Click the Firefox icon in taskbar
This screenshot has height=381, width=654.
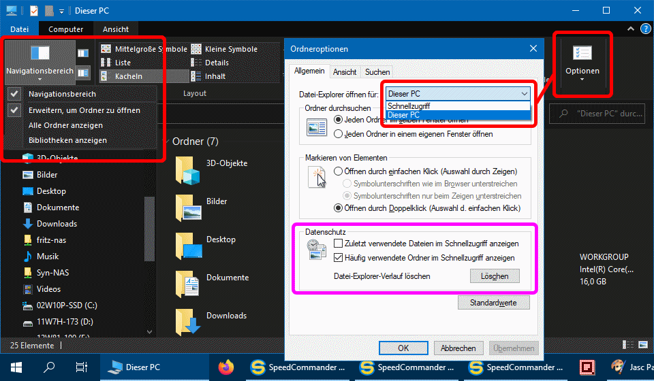225,367
